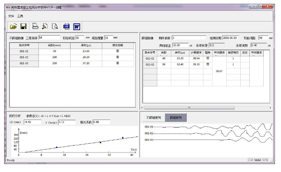281x172 pixels.
Task: Click the Save floppy disk icon
Action: tap(23, 26)
